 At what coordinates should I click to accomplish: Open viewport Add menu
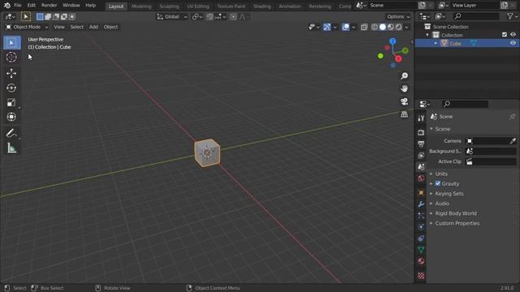(93, 27)
